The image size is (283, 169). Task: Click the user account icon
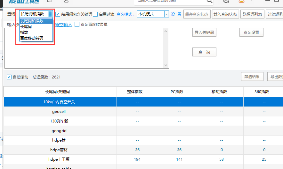pos(66,1)
